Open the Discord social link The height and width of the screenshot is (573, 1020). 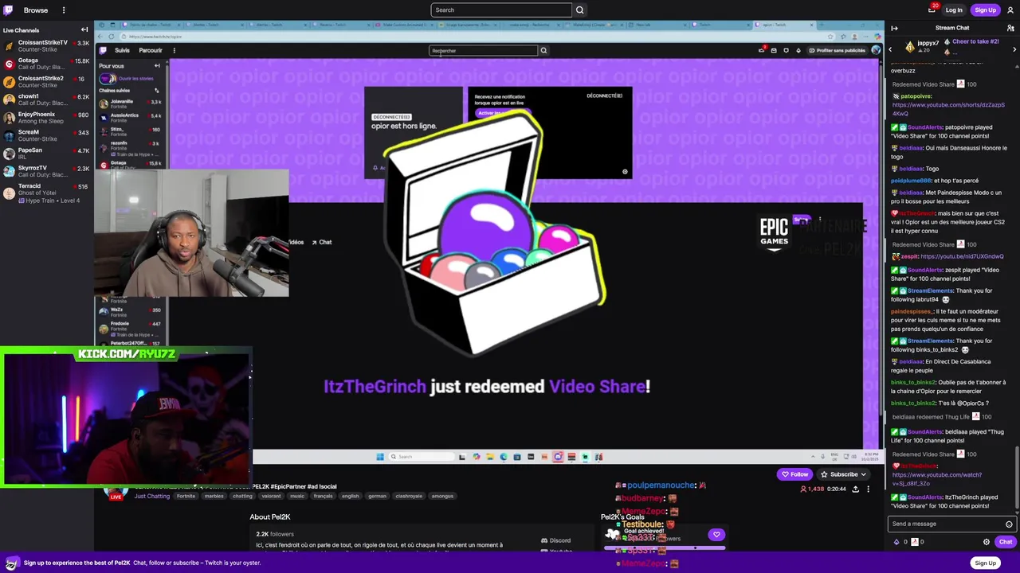[x=556, y=540]
